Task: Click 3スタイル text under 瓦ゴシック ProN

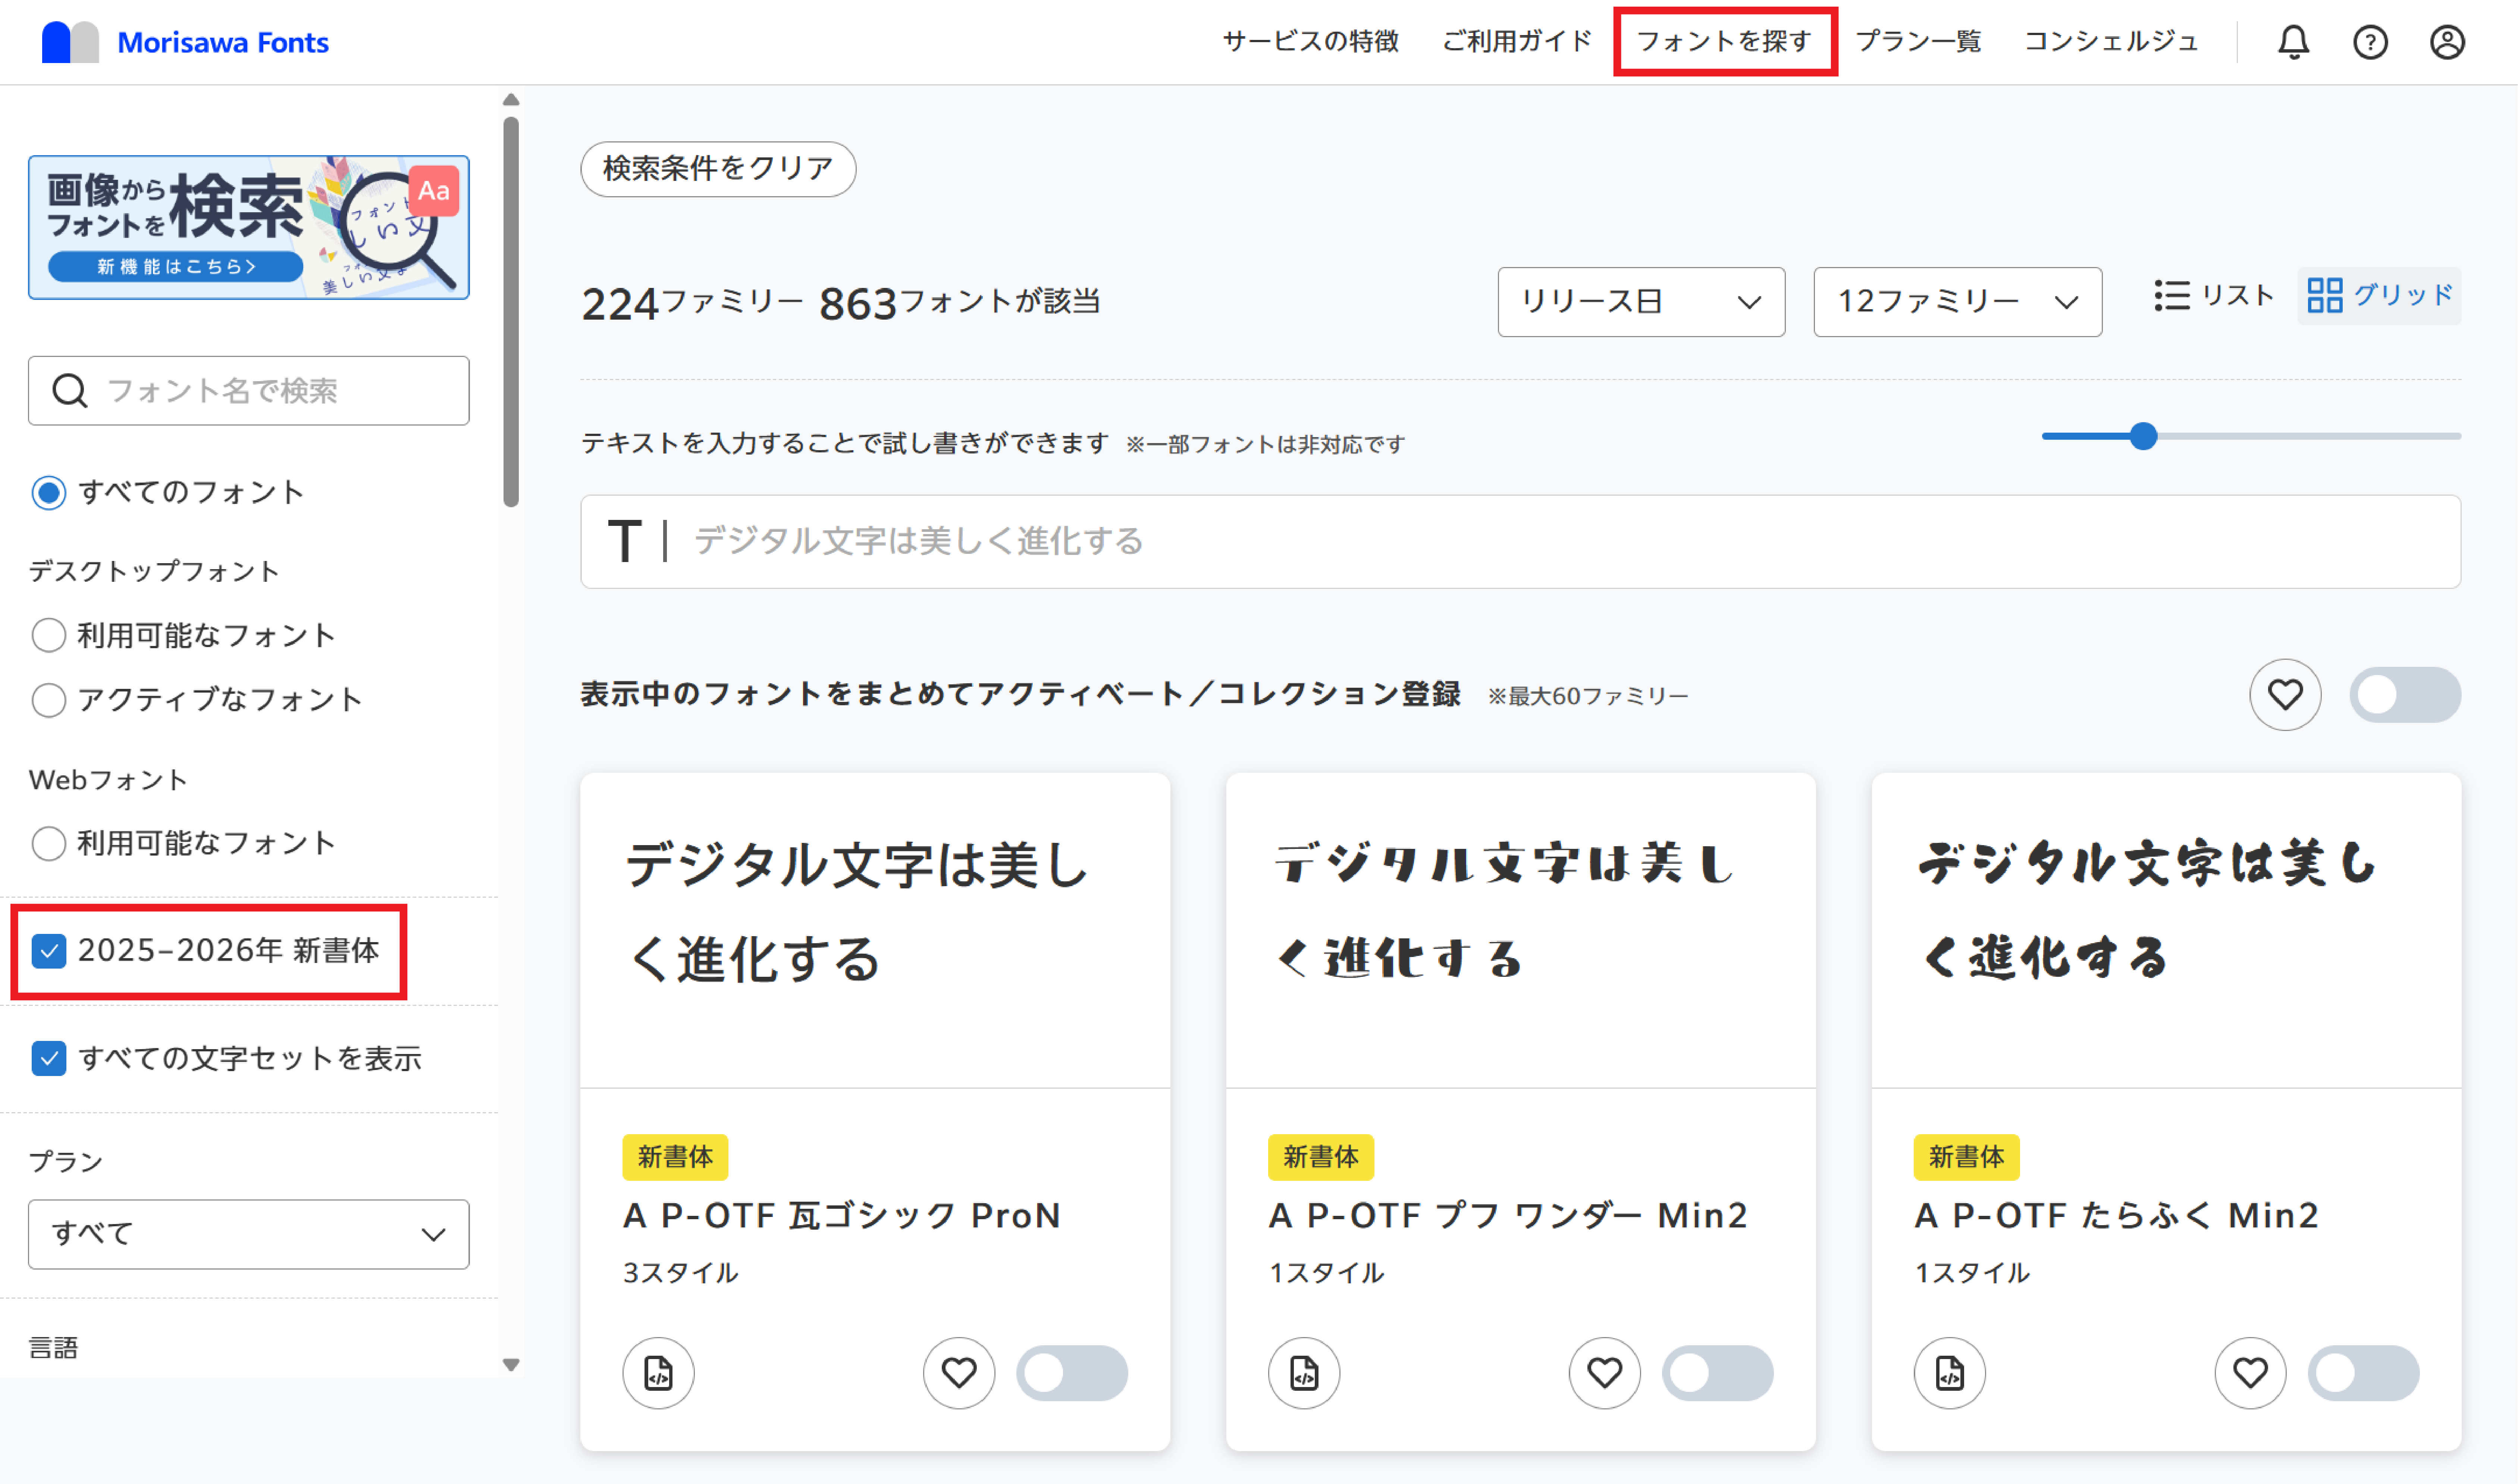Action: 681,1273
